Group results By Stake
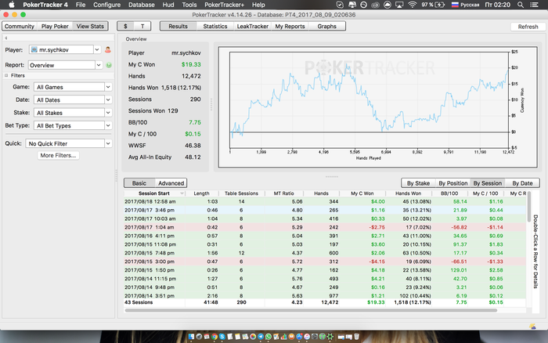548x343 pixels. coord(418,183)
